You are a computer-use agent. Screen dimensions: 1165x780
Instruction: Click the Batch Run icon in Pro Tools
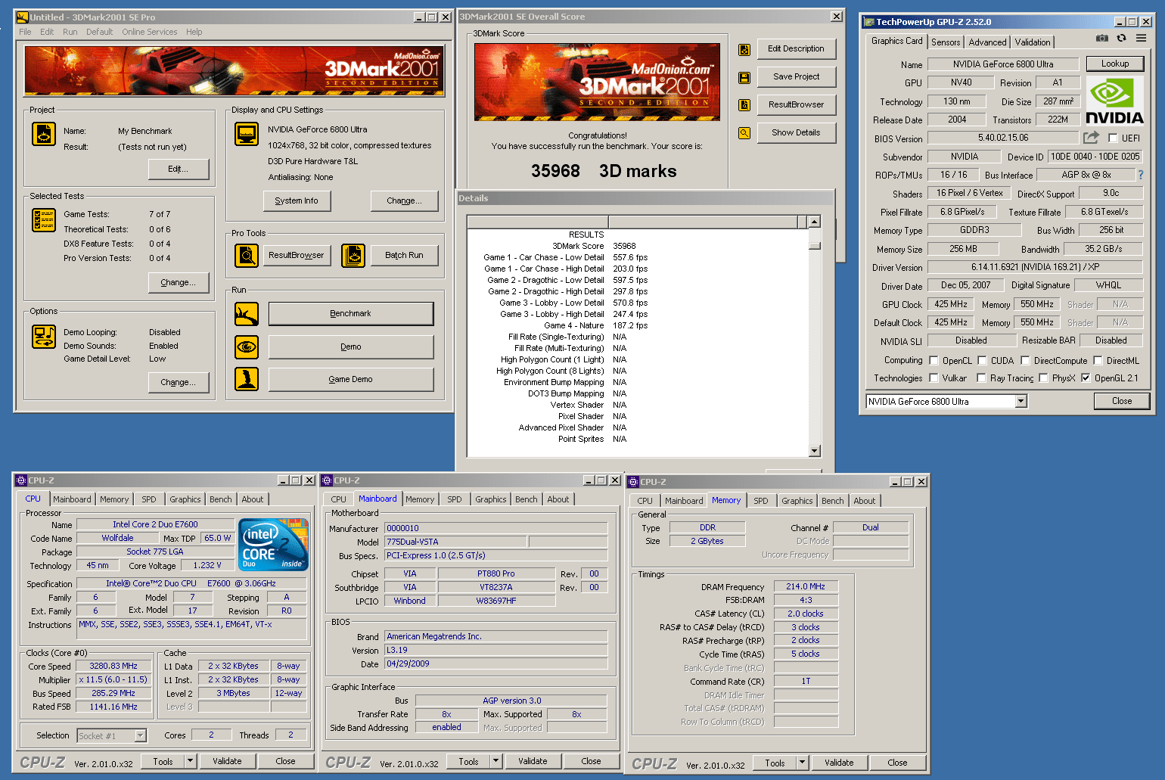coord(353,256)
